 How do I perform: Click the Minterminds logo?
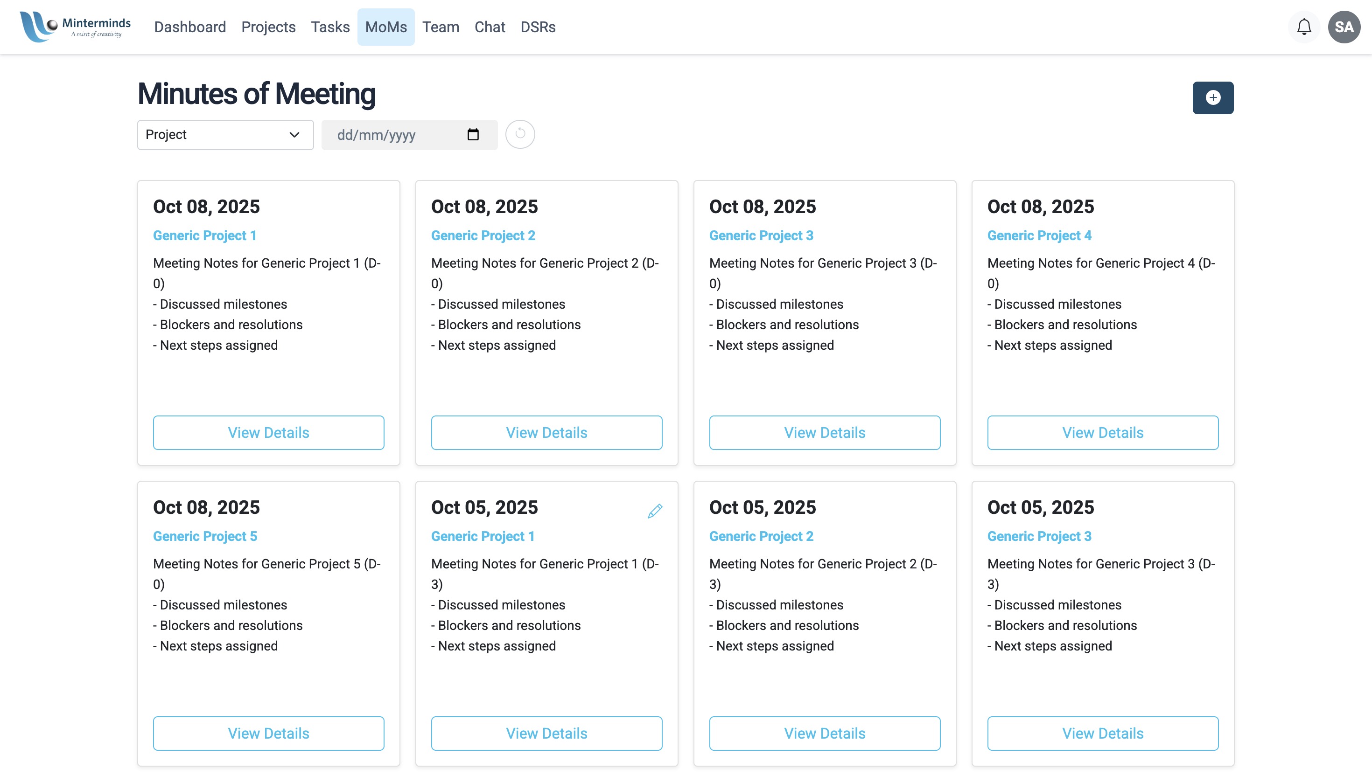click(75, 27)
